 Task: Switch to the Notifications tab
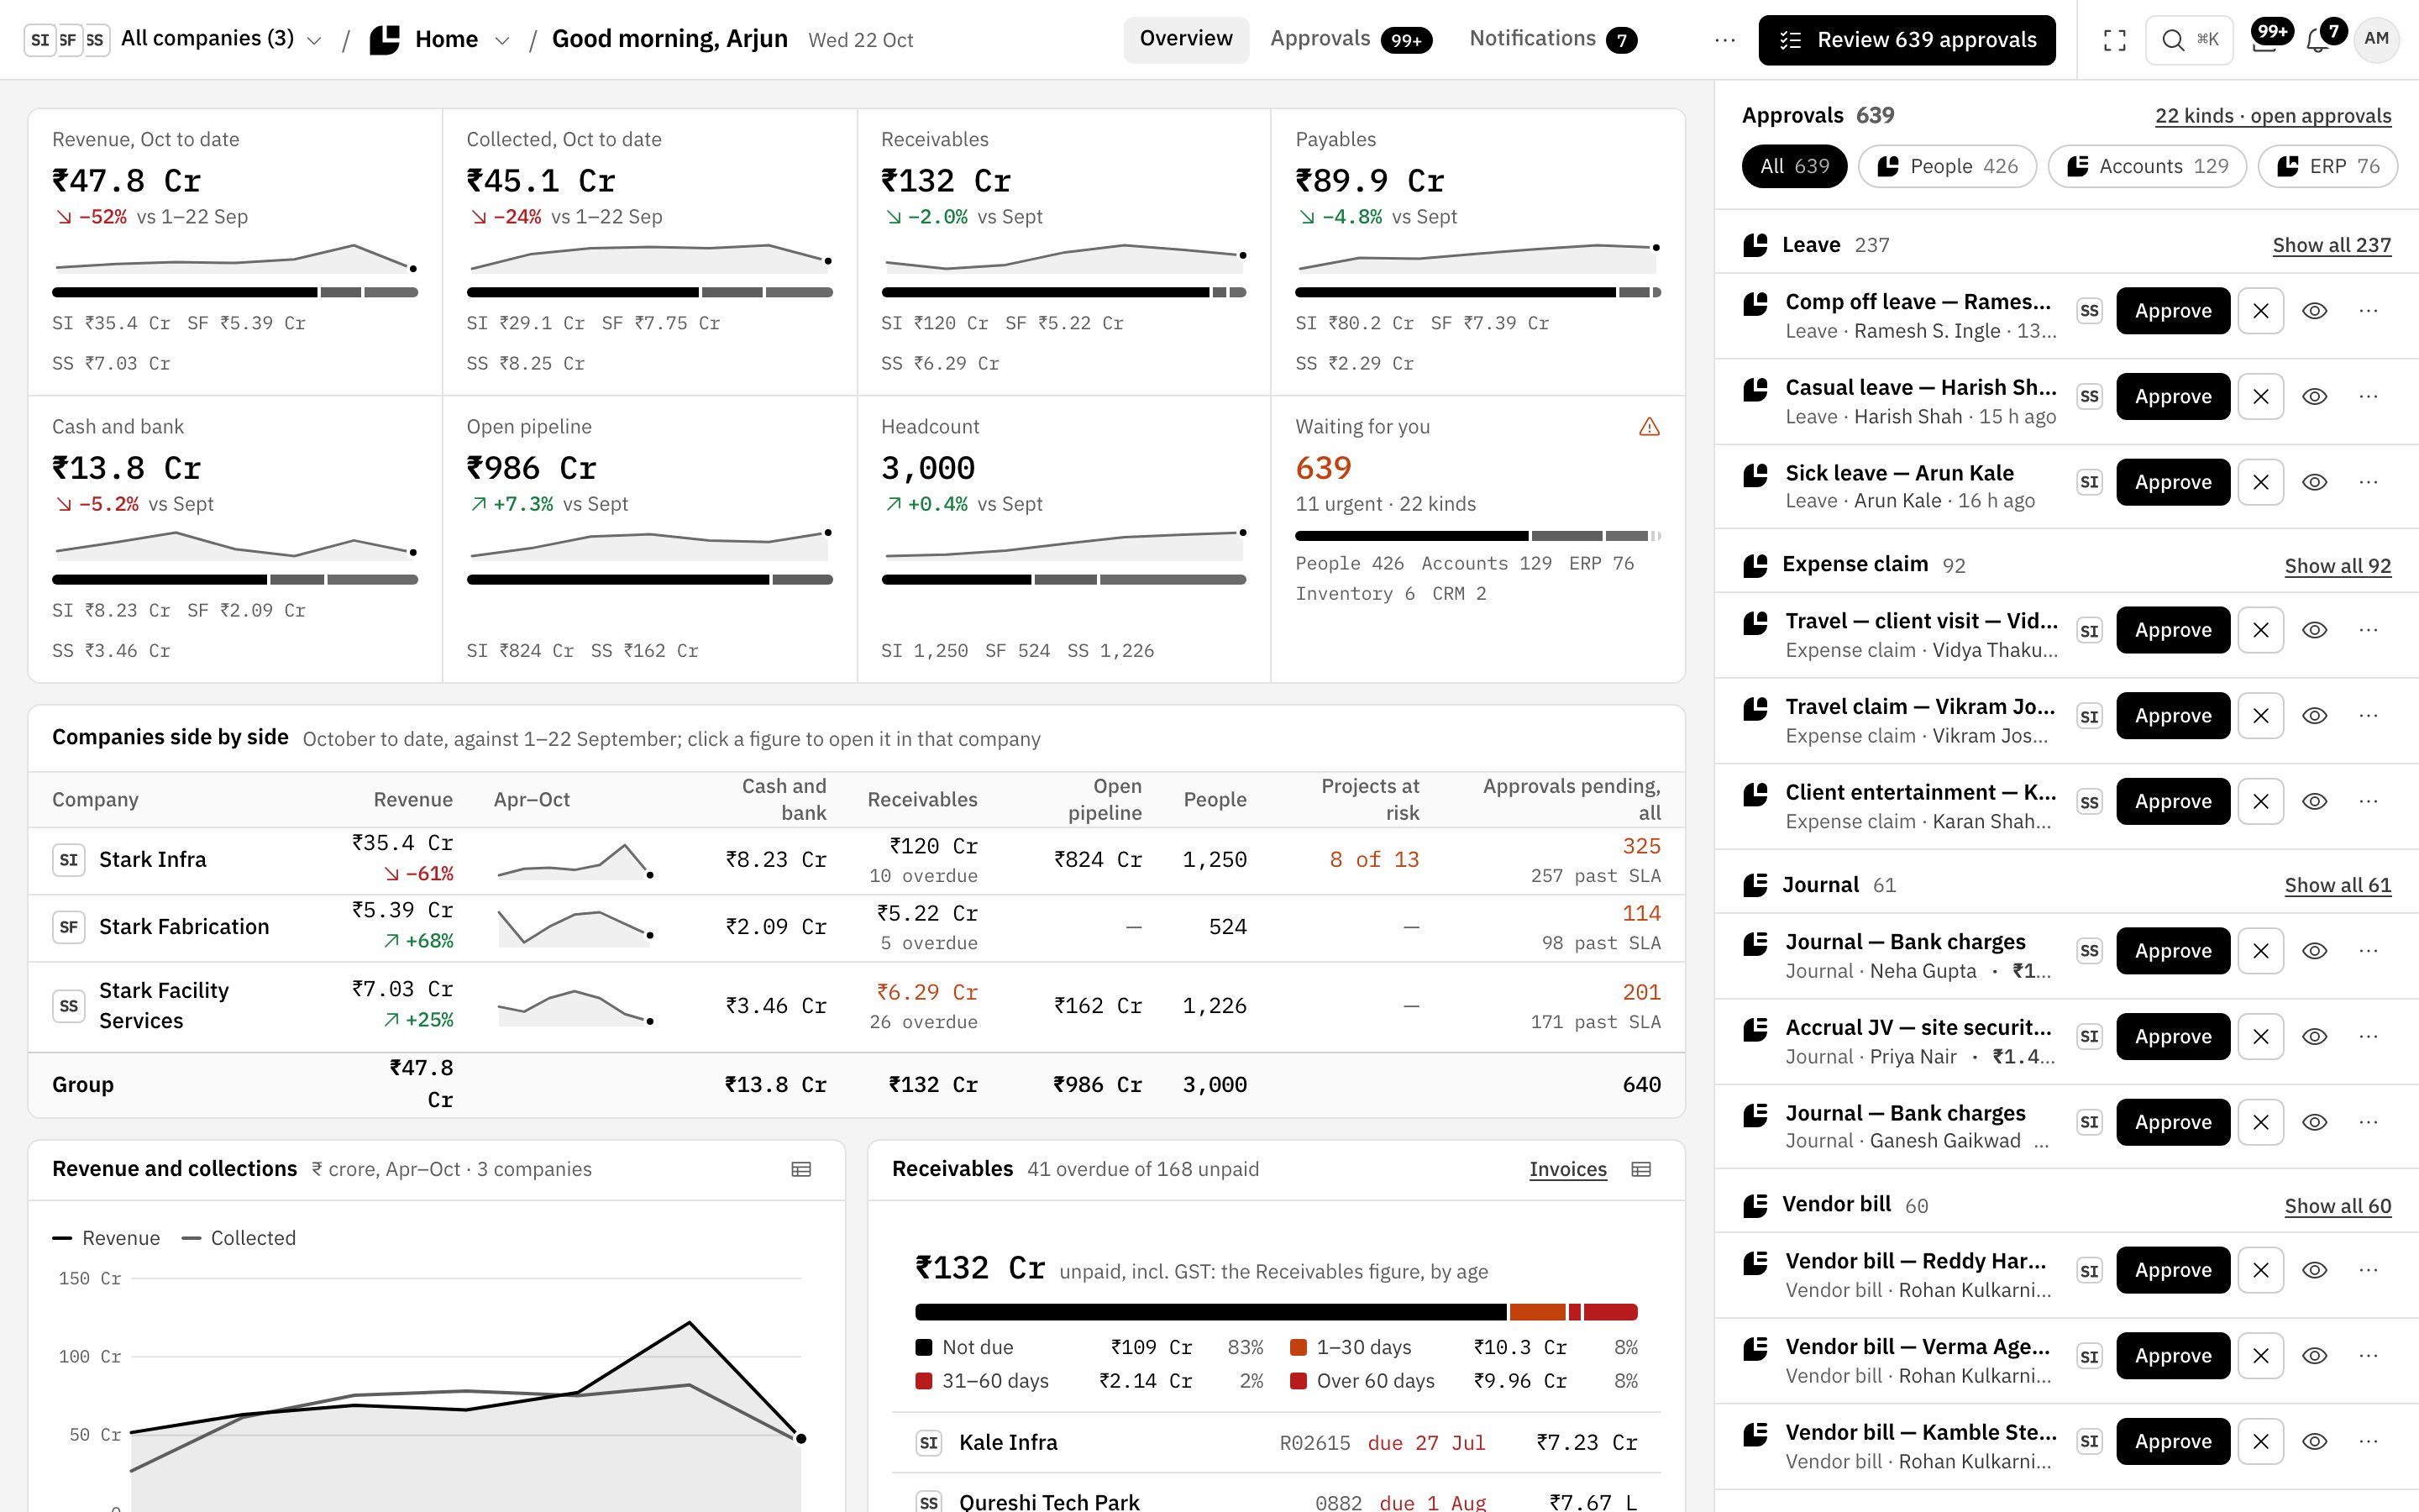(x=1552, y=39)
